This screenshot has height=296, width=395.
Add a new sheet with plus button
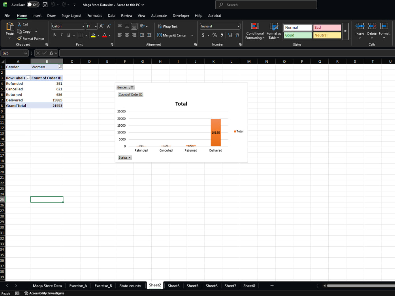click(272, 286)
